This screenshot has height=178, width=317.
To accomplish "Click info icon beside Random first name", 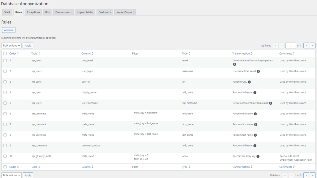I will tap(255, 124).
